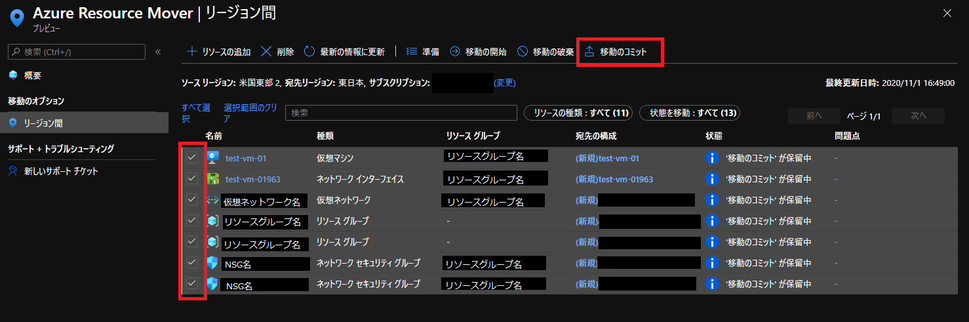Click the magnifier icon in sidebar search
The width and height of the screenshot is (969, 322).
tap(16, 52)
